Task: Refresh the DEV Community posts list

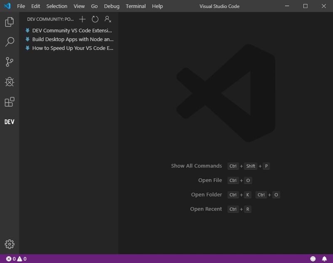Action: coord(95,19)
